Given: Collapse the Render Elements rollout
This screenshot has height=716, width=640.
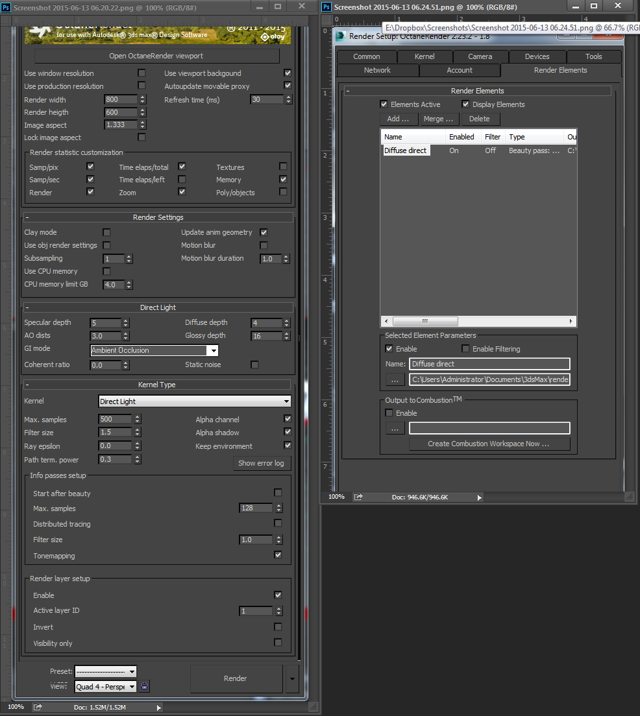Looking at the screenshot, I should [477, 91].
